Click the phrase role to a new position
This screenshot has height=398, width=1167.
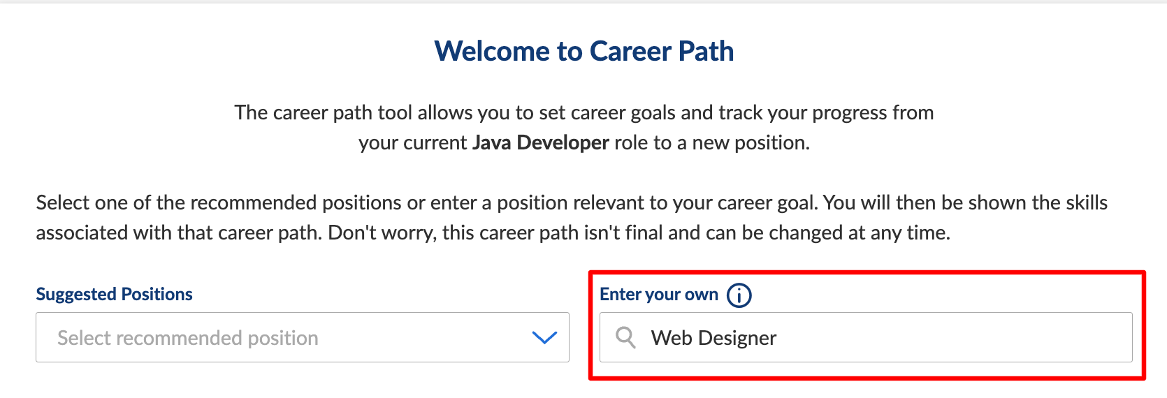712,142
